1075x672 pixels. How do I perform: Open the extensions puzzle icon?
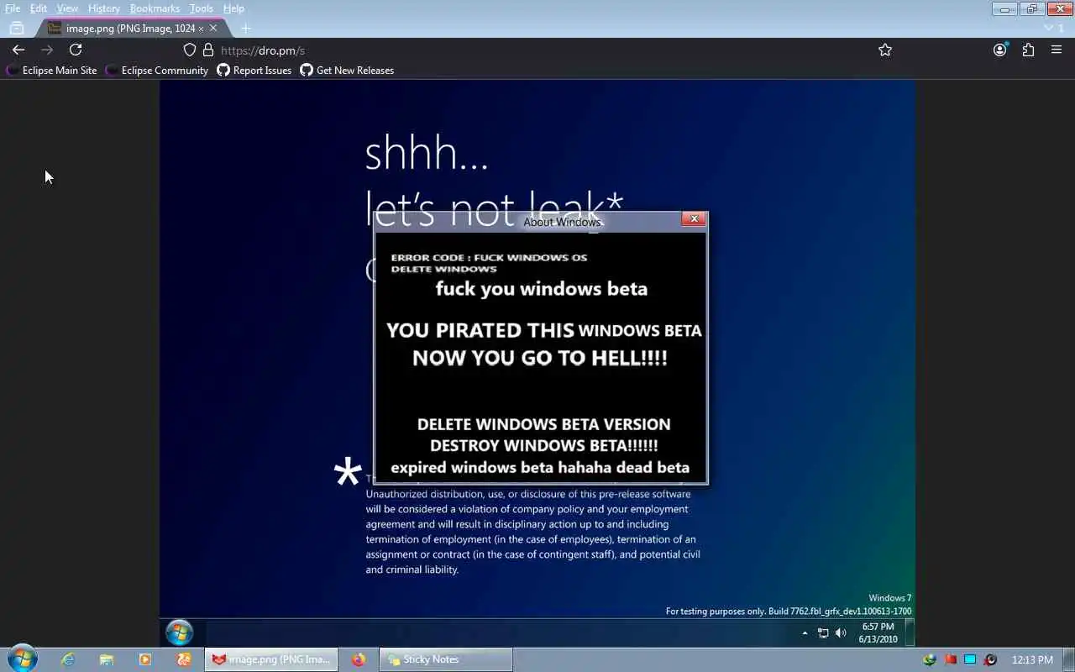(1028, 50)
